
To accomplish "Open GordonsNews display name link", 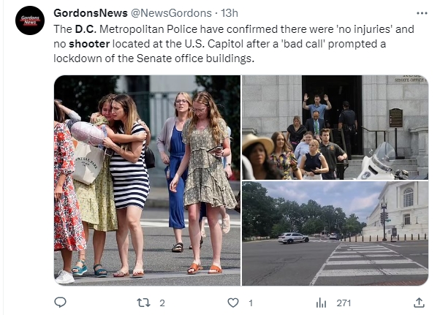I will click(x=91, y=13).
